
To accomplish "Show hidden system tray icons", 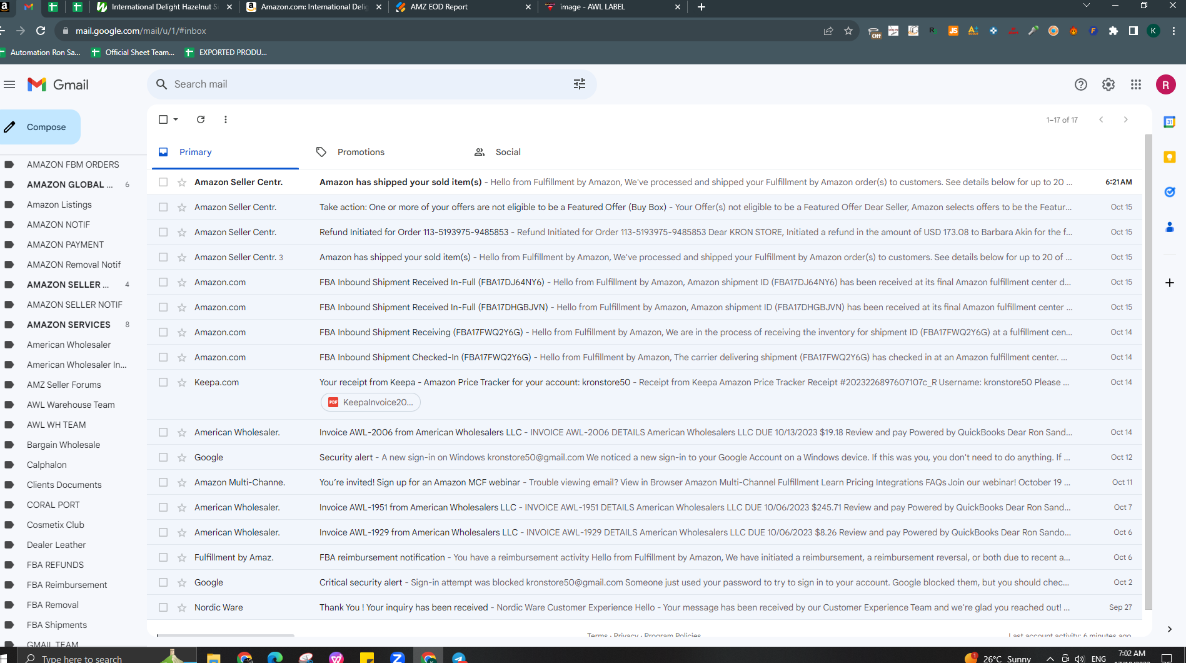I will click(x=1050, y=659).
